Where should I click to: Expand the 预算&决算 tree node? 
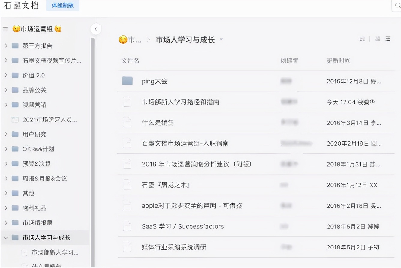tap(6, 164)
